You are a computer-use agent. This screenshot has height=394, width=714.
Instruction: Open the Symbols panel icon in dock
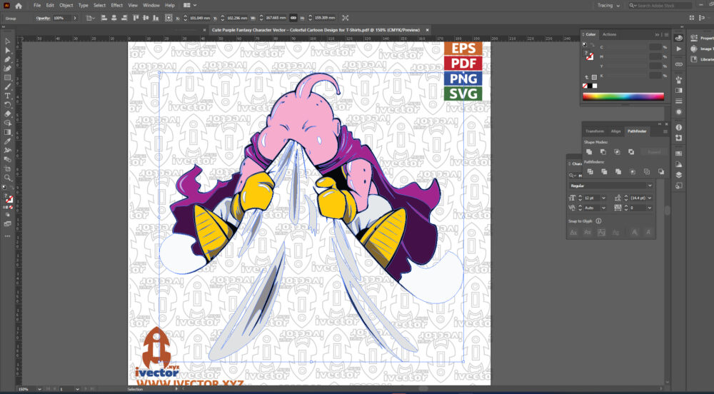679,80
